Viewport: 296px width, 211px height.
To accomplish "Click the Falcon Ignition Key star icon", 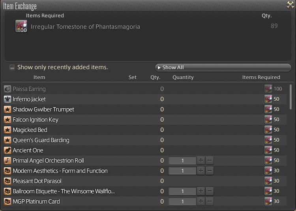I will [7, 120].
